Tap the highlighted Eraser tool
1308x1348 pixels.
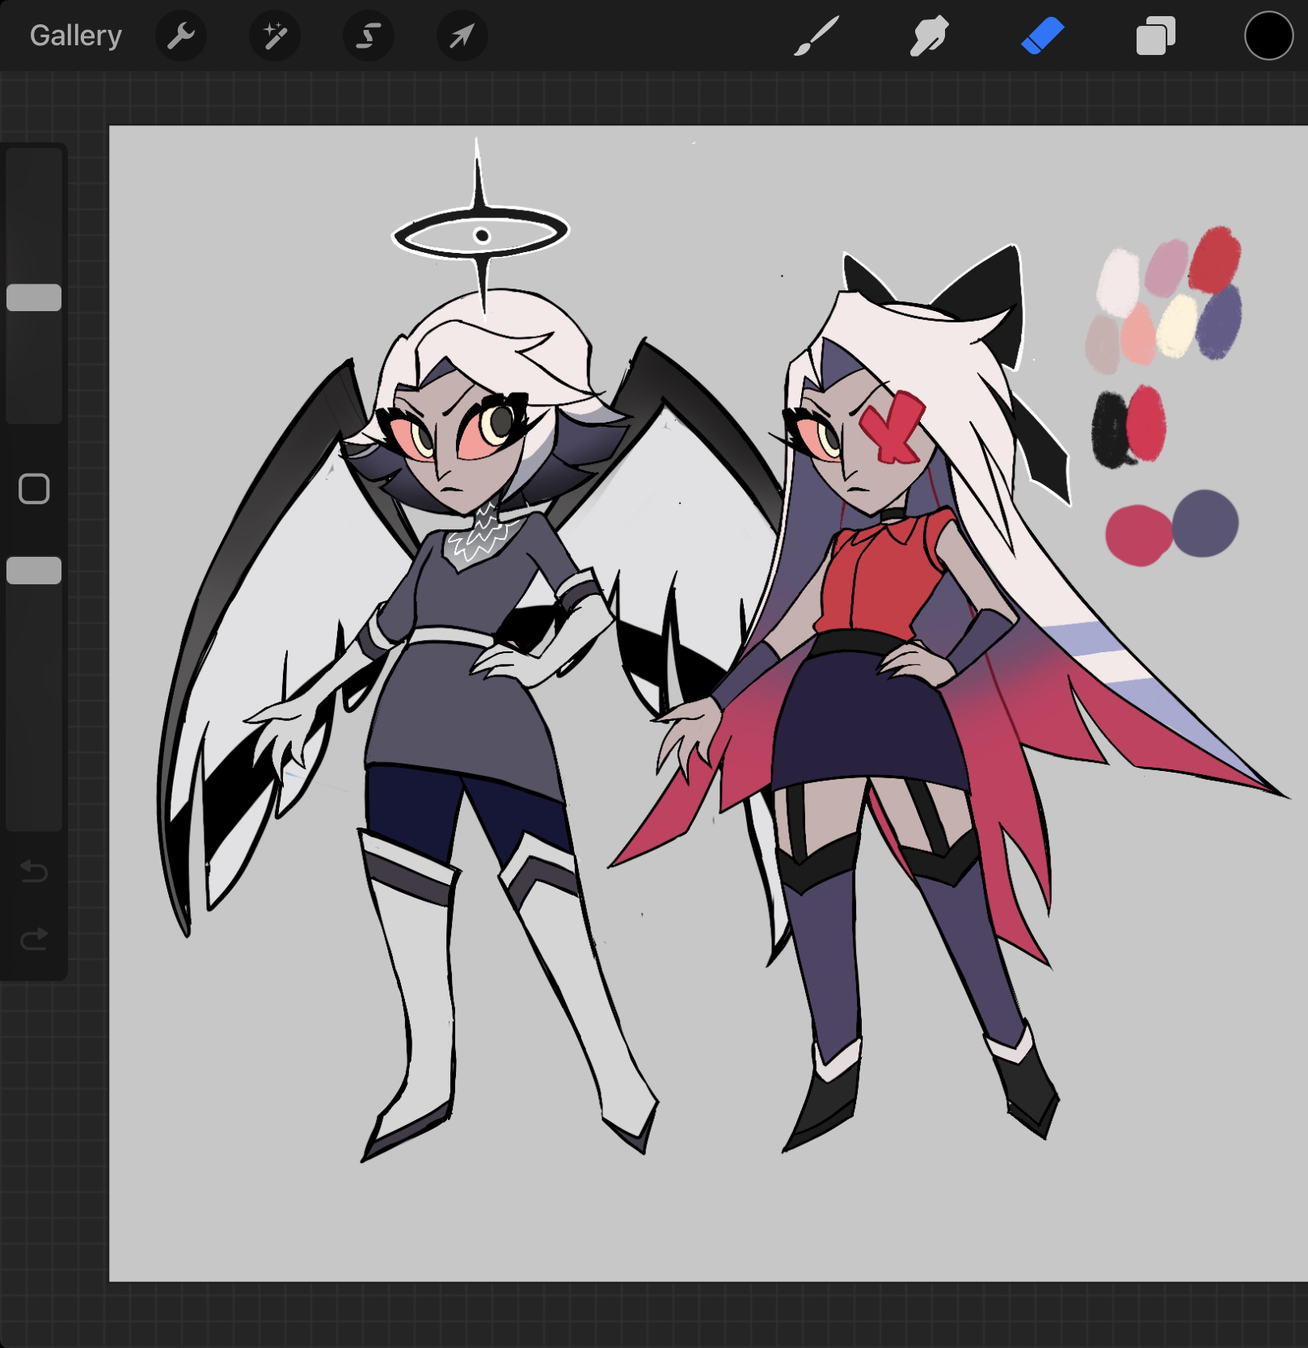[1042, 36]
